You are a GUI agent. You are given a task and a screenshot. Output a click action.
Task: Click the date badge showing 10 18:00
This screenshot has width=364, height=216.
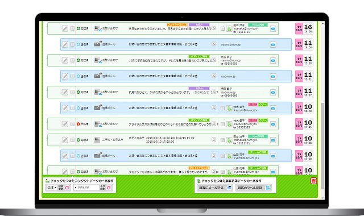pos(304,108)
